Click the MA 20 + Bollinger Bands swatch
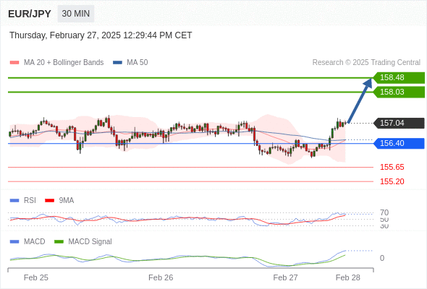Image resolution: width=427 pixels, height=289 pixels. pyautogui.click(x=14, y=63)
